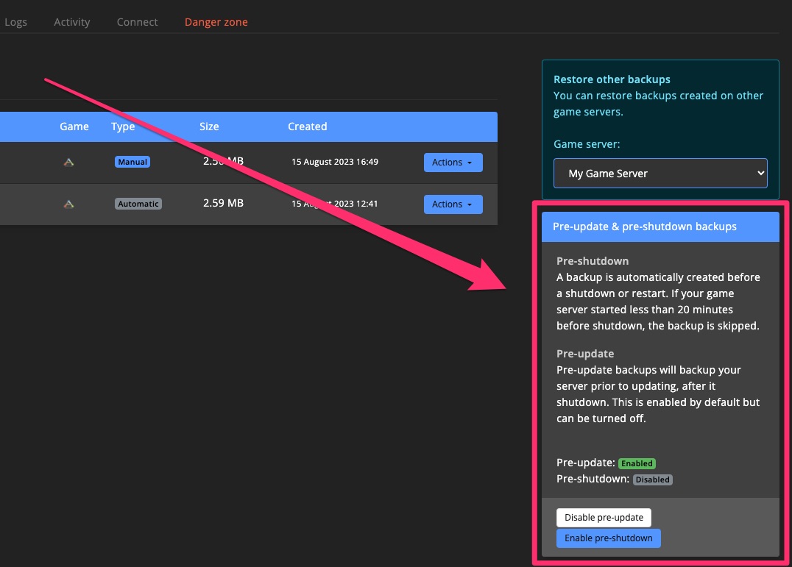792x567 pixels.
Task: Select the Activity tab
Action: (x=71, y=21)
